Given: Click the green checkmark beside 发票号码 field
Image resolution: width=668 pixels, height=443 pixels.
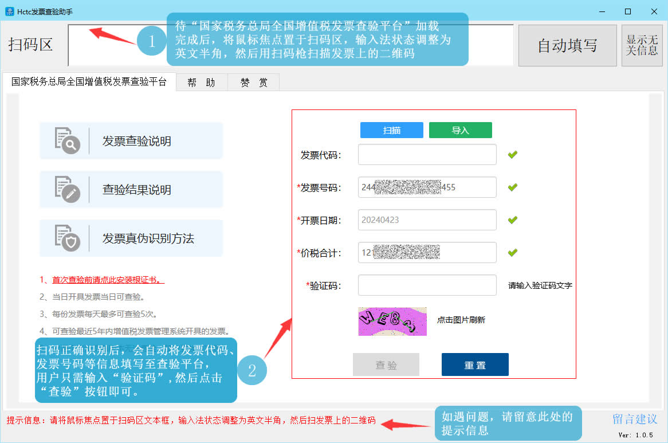Looking at the screenshot, I should [x=513, y=187].
